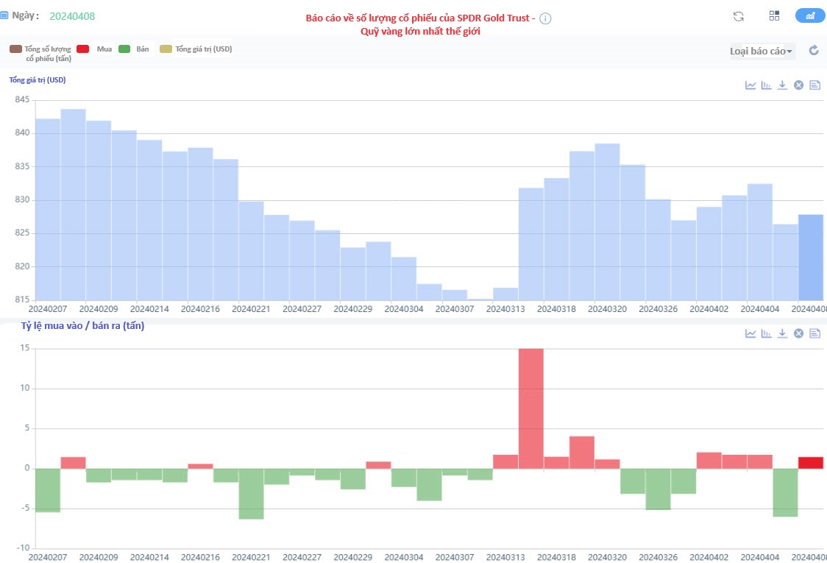Click the 20240221 label under the bottom chart
Image resolution: width=827 pixels, height=563 pixels.
(251, 557)
